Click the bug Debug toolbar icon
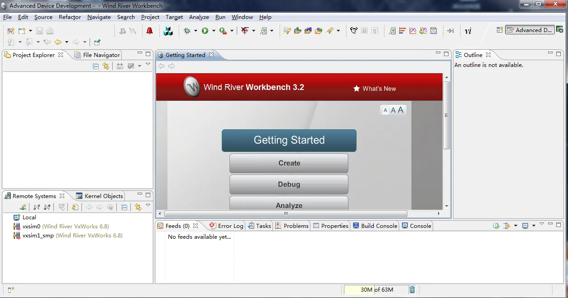 point(187,31)
